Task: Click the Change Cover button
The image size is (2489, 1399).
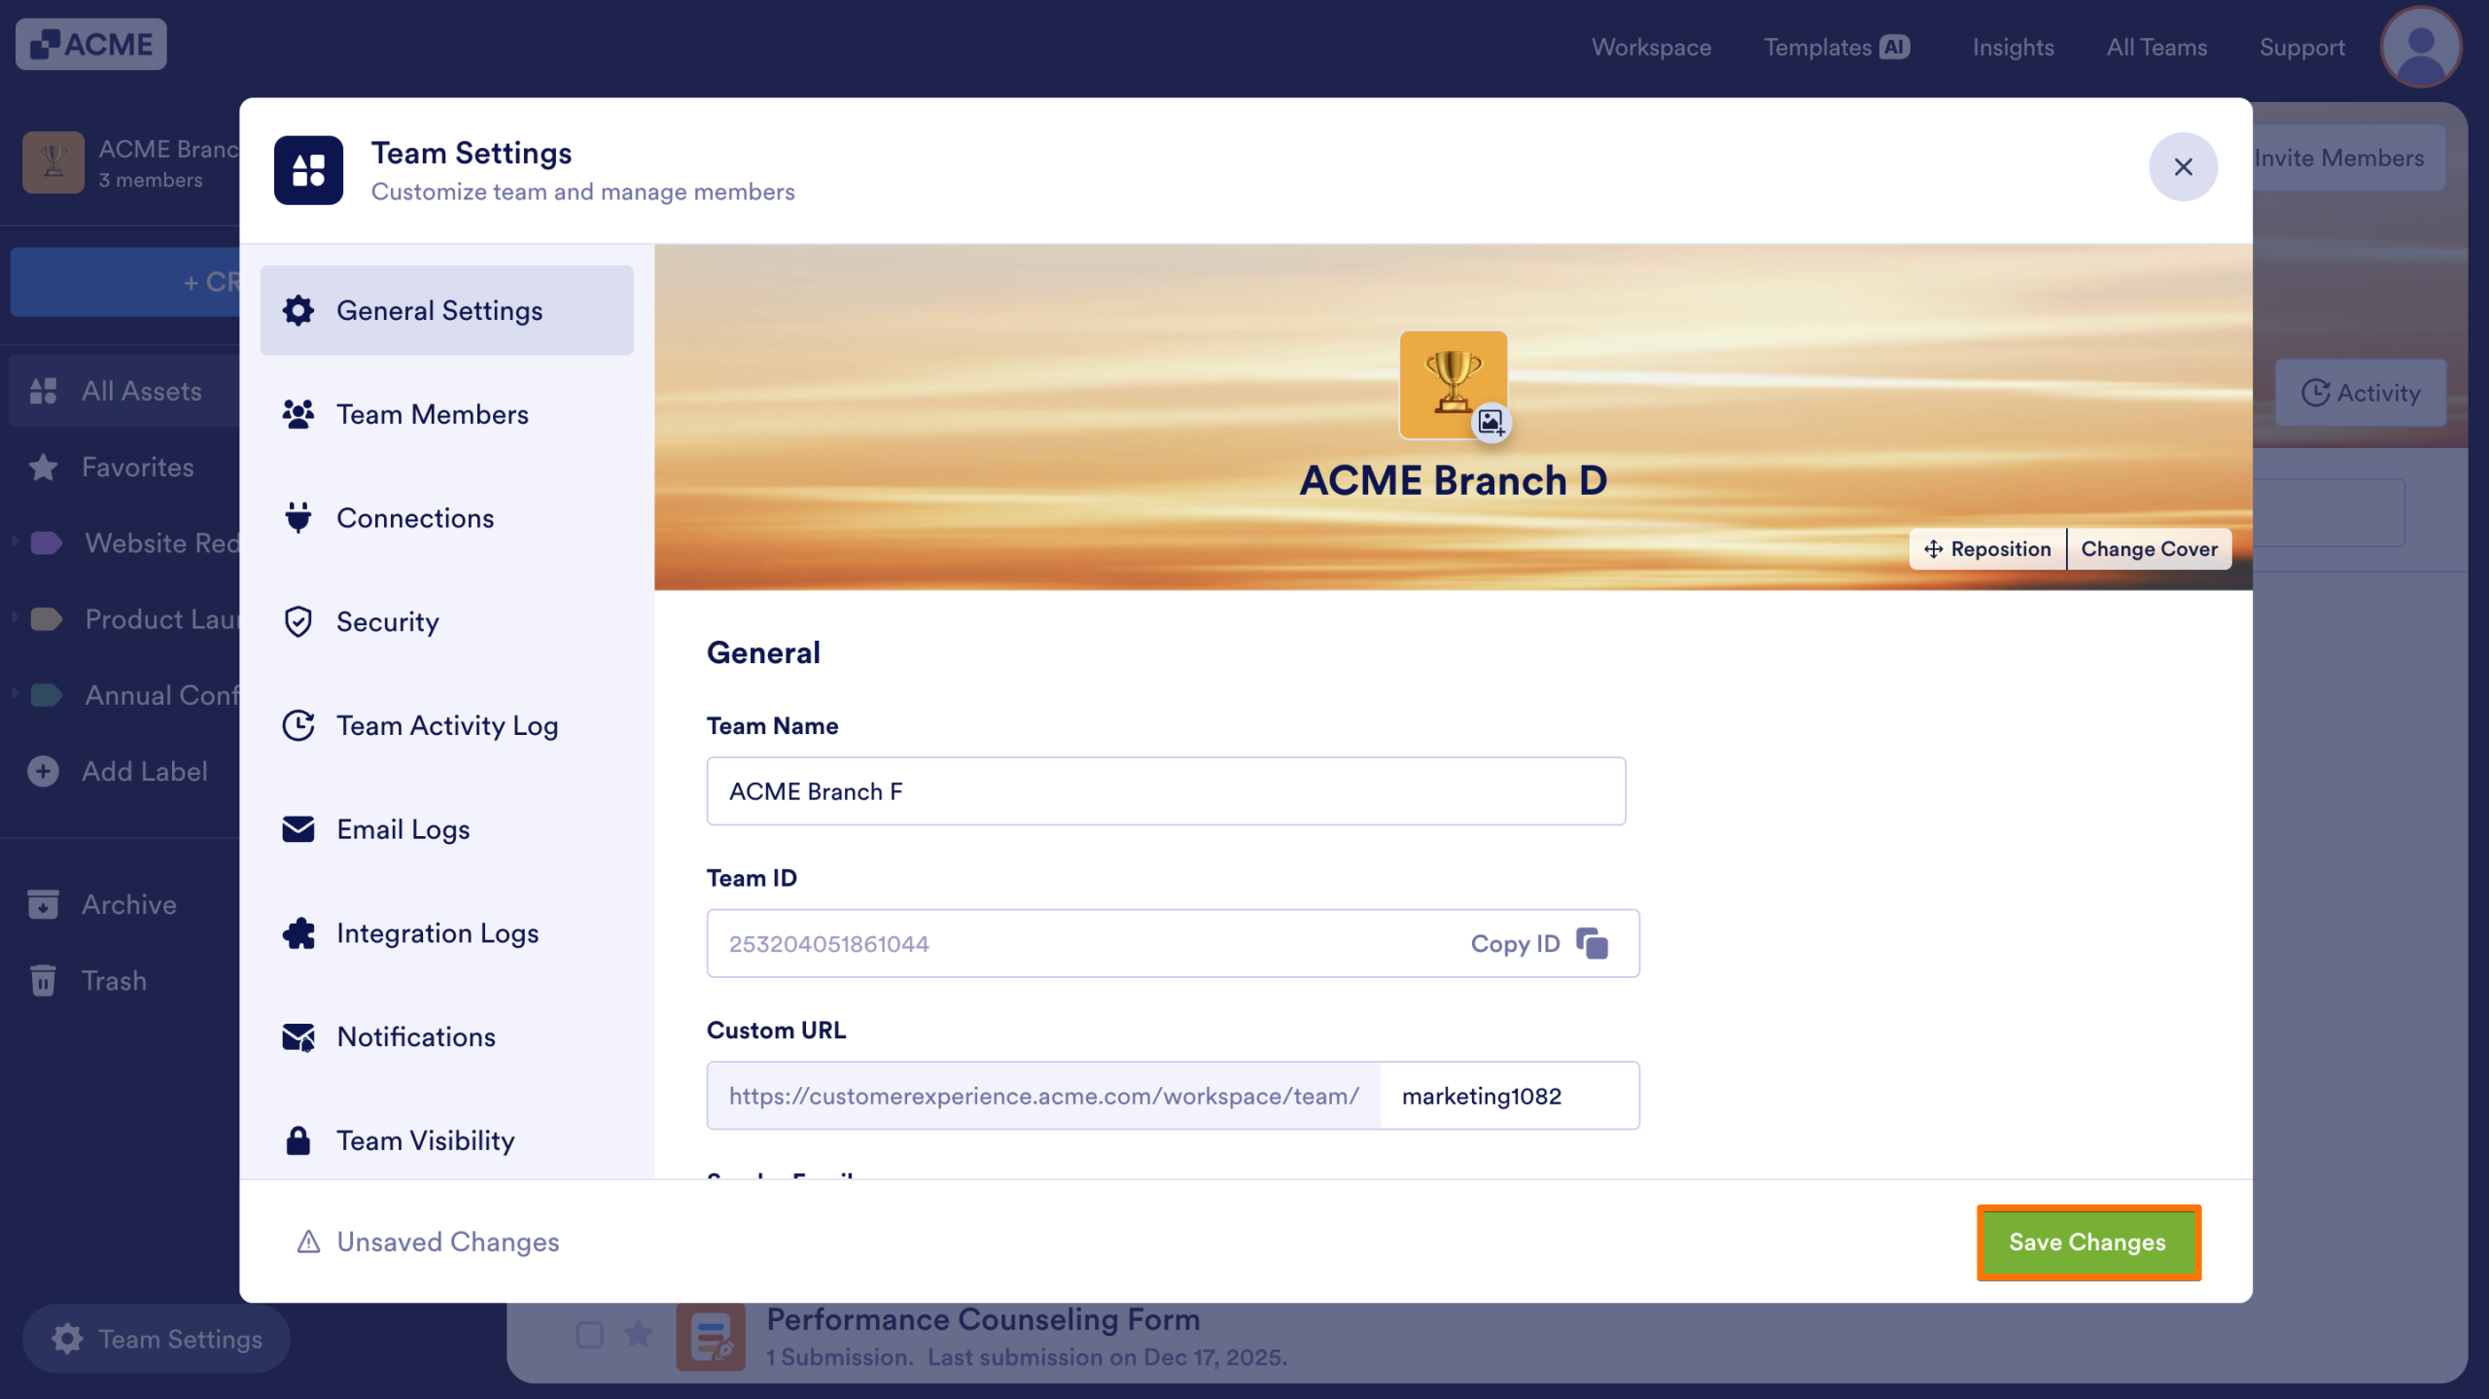Action: (x=2149, y=548)
